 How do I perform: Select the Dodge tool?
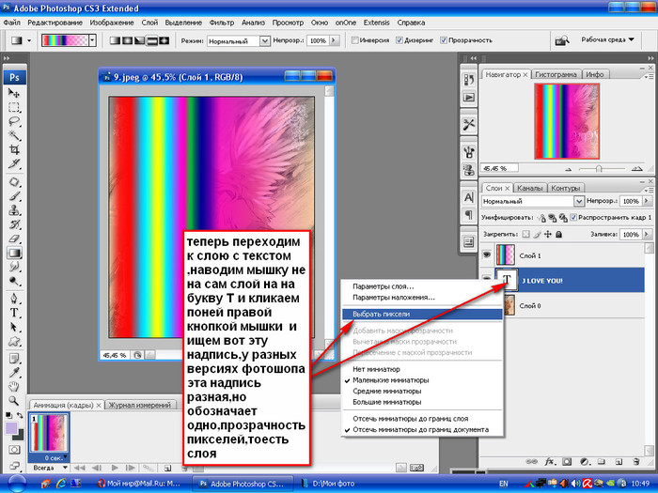[14, 281]
